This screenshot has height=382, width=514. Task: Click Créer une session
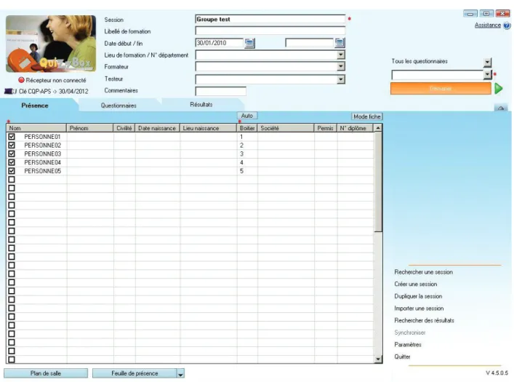click(416, 284)
